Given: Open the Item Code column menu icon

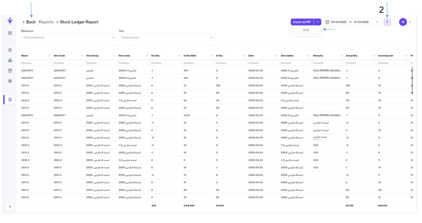Looking at the screenshot, I should tap(82, 55).
